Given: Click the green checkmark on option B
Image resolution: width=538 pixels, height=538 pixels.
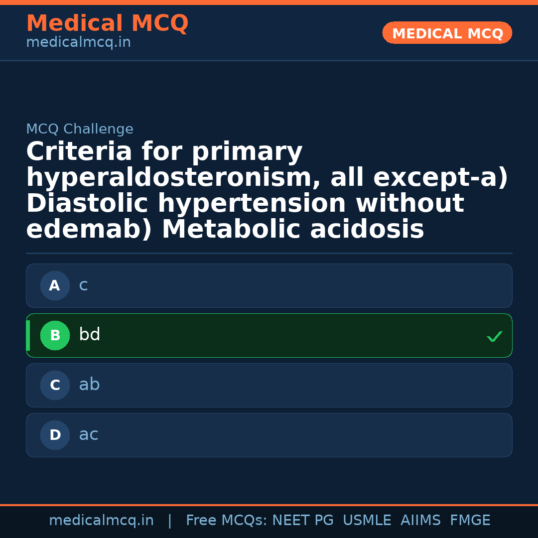Looking at the screenshot, I should click(495, 336).
